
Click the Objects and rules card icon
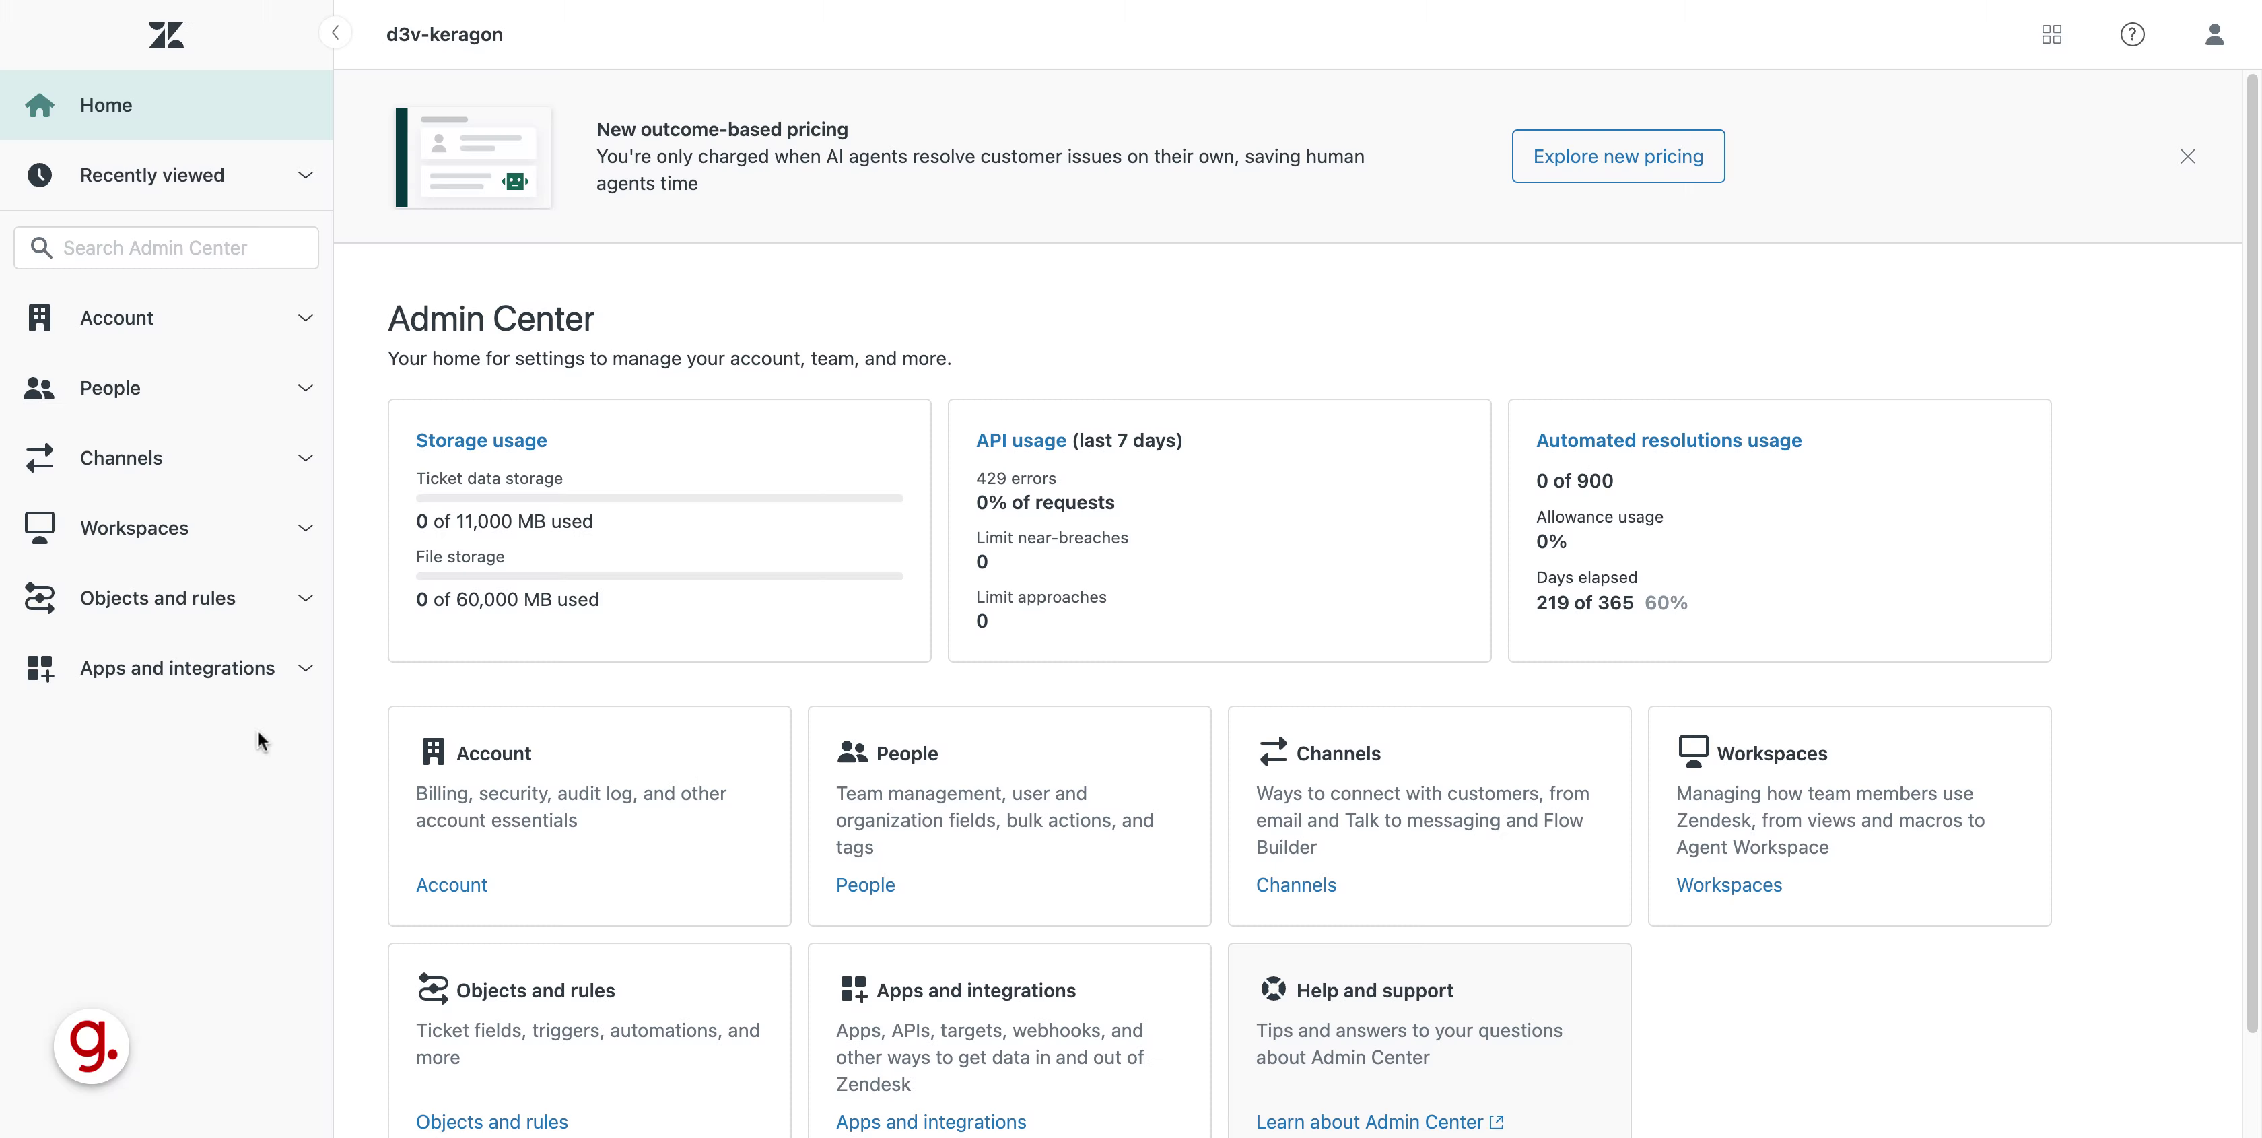433,989
